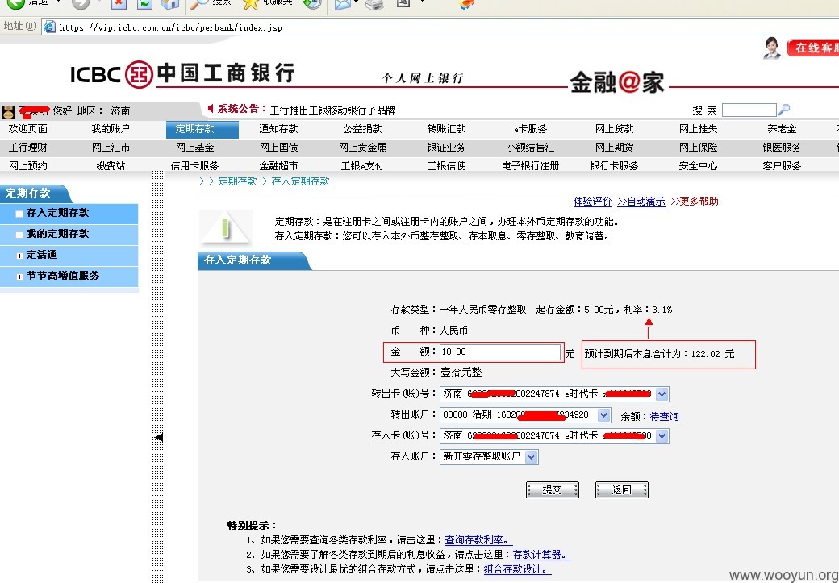Open the 网上挂失 menu
This screenshot has height=583, width=839.
[x=699, y=129]
